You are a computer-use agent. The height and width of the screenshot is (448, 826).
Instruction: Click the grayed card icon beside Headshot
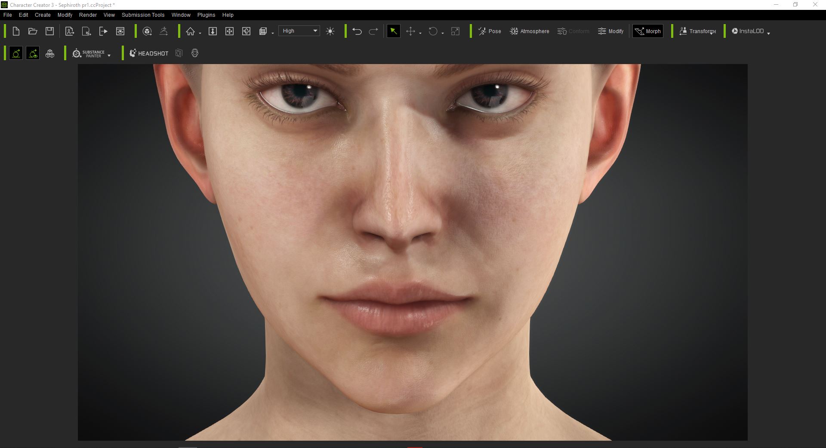pos(179,53)
